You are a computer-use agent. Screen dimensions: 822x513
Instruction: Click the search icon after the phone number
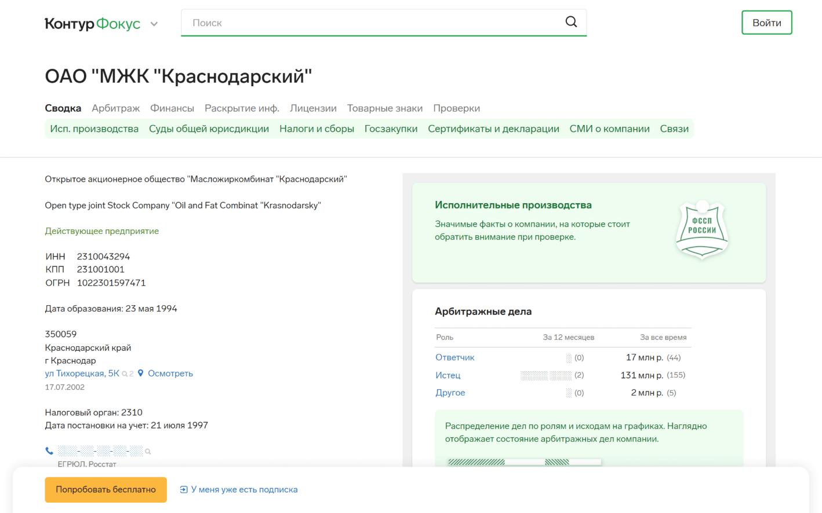click(x=148, y=452)
